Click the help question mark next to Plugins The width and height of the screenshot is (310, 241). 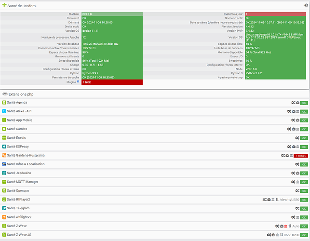tap(78, 81)
